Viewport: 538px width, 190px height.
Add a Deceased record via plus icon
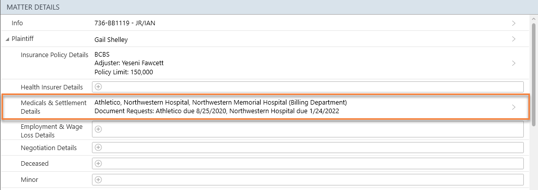pyautogui.click(x=98, y=163)
